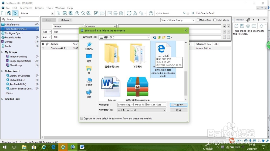Launch Online Search magnifier-globe toolbar icon
Screen dimensions: 270x151
click(71, 13)
